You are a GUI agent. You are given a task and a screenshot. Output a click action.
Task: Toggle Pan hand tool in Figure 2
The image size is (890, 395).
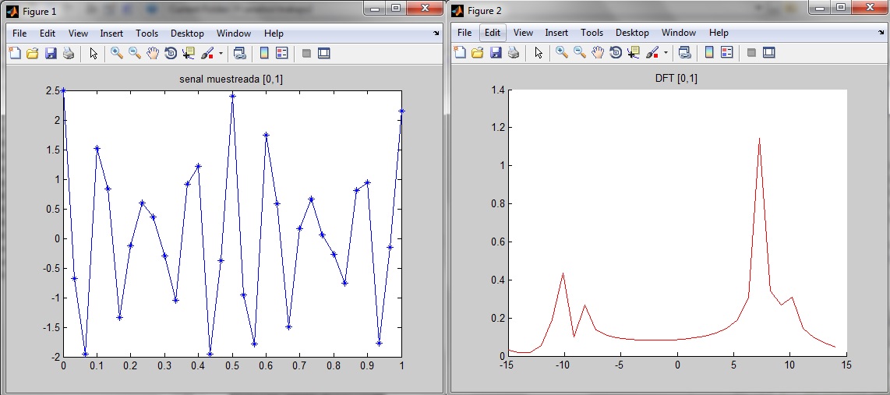click(598, 53)
